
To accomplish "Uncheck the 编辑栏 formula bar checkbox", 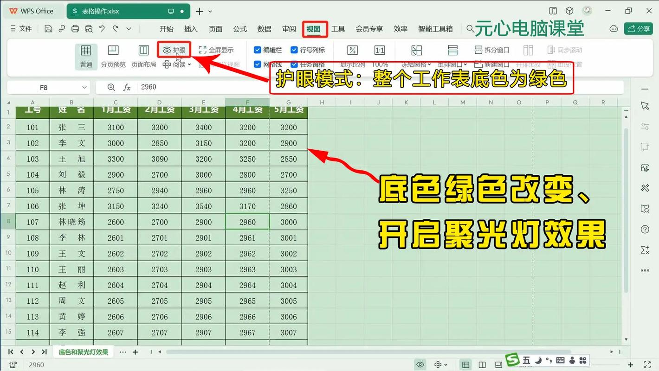I will [x=258, y=50].
